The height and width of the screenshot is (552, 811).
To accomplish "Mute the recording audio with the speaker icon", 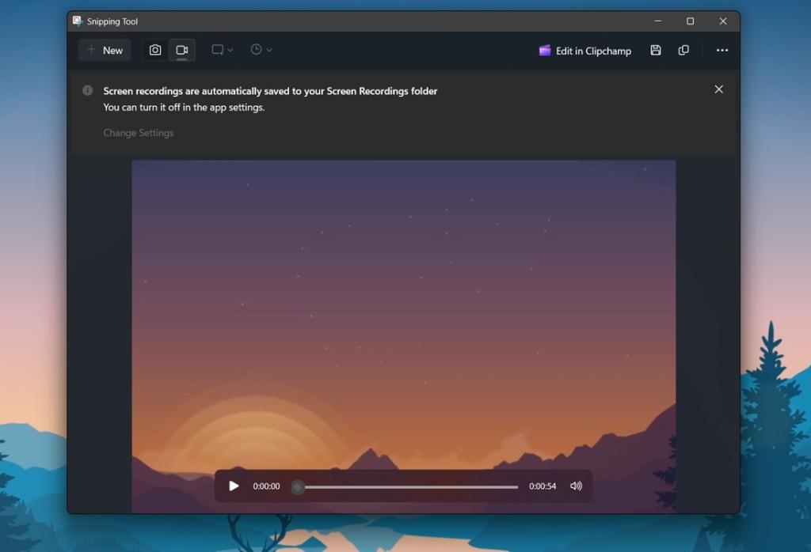I will click(x=576, y=486).
